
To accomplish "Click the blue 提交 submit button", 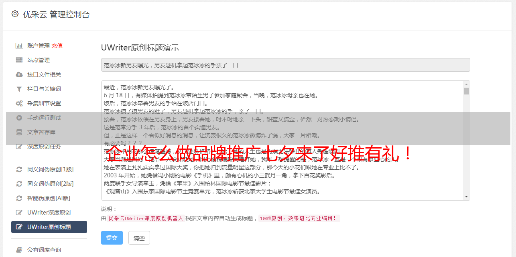I will pos(112,238).
